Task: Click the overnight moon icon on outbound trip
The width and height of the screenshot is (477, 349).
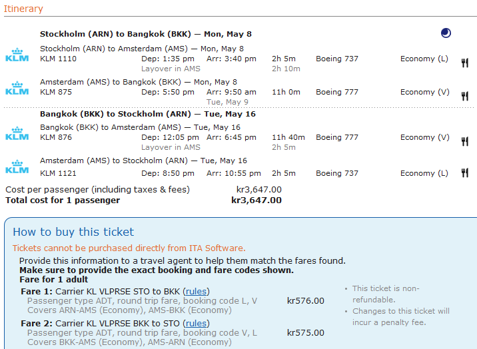Action: click(x=446, y=33)
